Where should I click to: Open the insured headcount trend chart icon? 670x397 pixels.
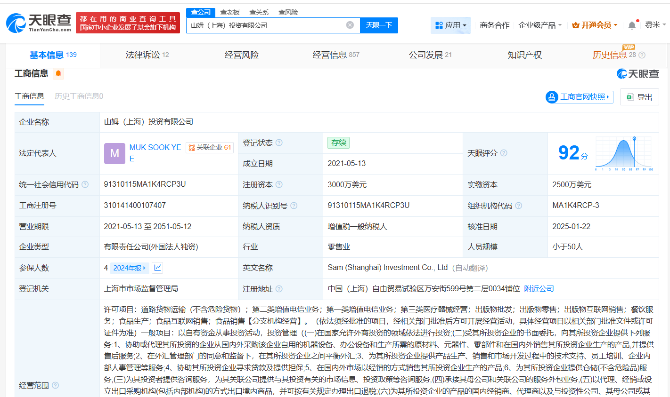click(158, 268)
